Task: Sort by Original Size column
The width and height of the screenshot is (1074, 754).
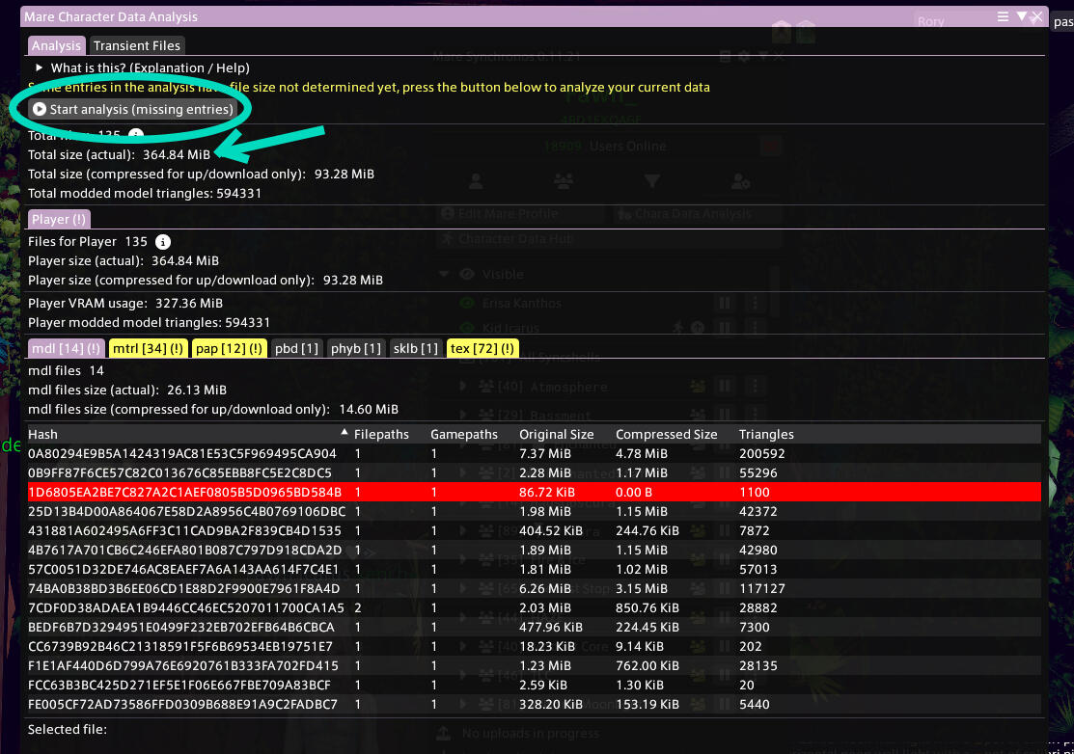Action: click(x=556, y=434)
